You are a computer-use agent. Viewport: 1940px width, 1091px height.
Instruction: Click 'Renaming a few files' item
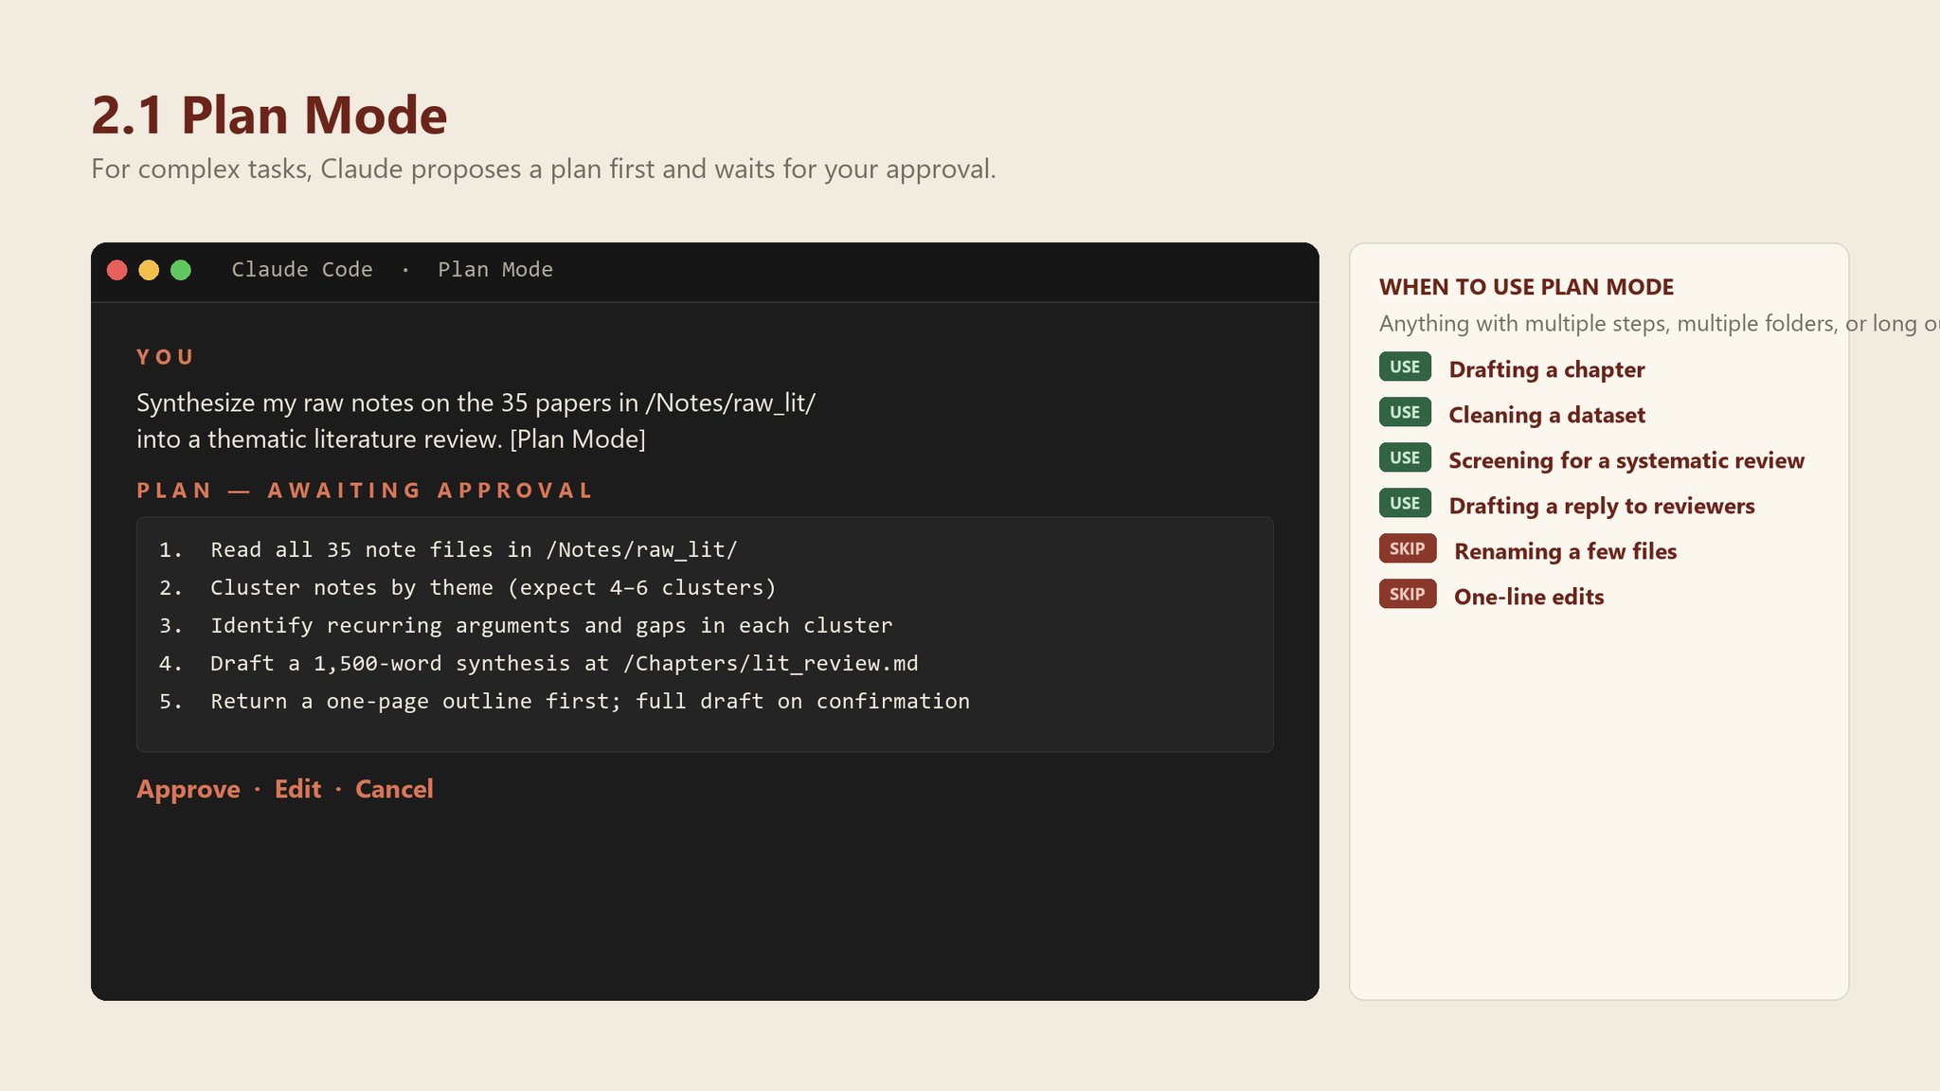click(1566, 551)
